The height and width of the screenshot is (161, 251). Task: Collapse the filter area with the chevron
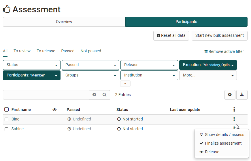point(125,84)
